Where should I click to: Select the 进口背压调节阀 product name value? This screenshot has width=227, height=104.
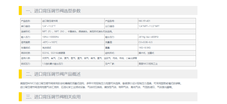pos(49,21)
